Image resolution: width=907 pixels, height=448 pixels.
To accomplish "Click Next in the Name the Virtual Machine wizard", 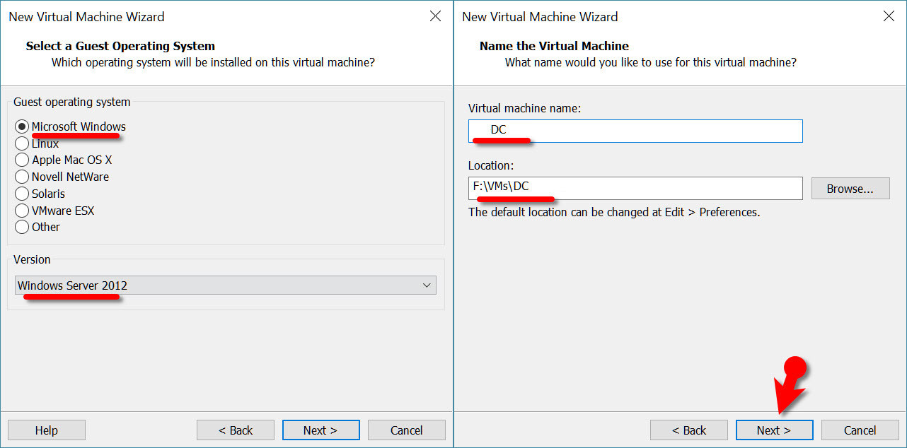I will 775,430.
